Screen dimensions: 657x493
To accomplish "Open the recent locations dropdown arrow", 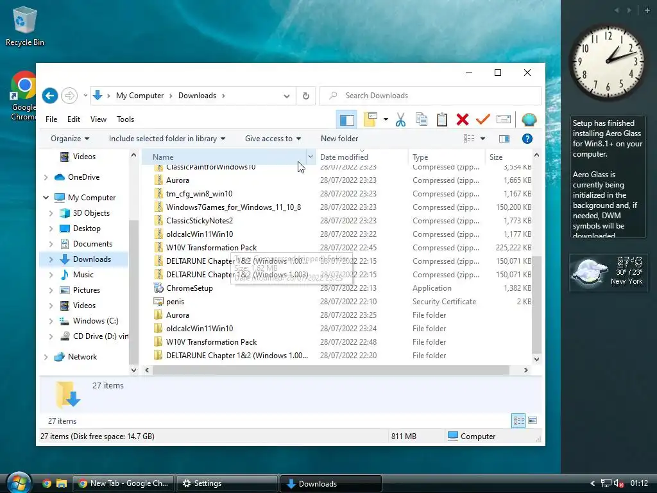I will click(x=85, y=96).
